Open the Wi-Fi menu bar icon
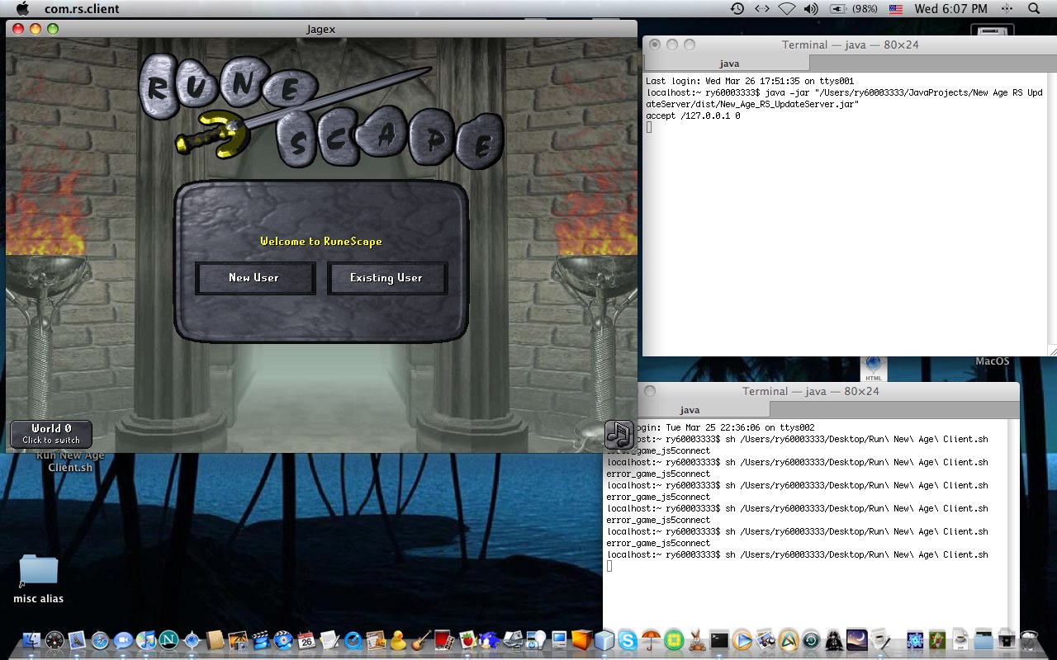Screen dimensions: 1057x660 pyautogui.click(x=786, y=9)
